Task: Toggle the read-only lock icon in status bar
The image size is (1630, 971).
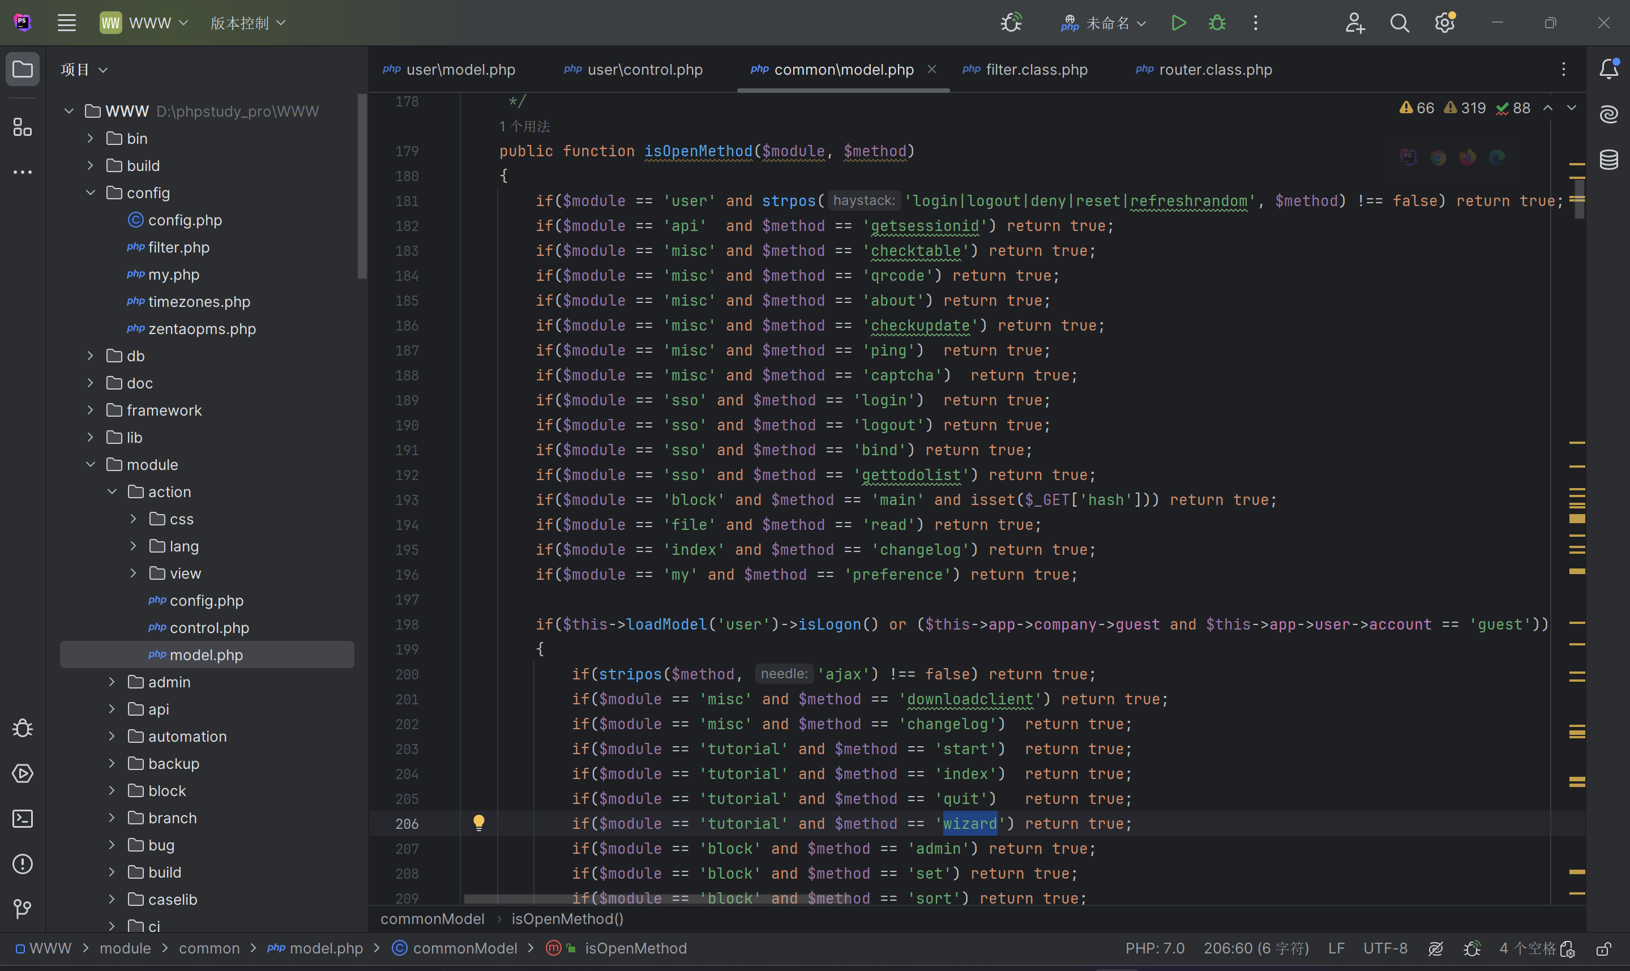Action: 1603,949
